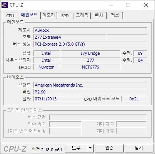Click the BIOS date 07/11/2013 field
The image size is (155, 154).
click(x=57, y=99)
